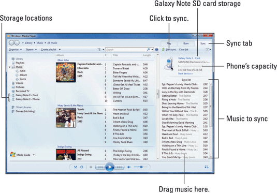The height and width of the screenshot is (193, 277).
Task: Click Clear list in sync pane
Action: [184, 50]
